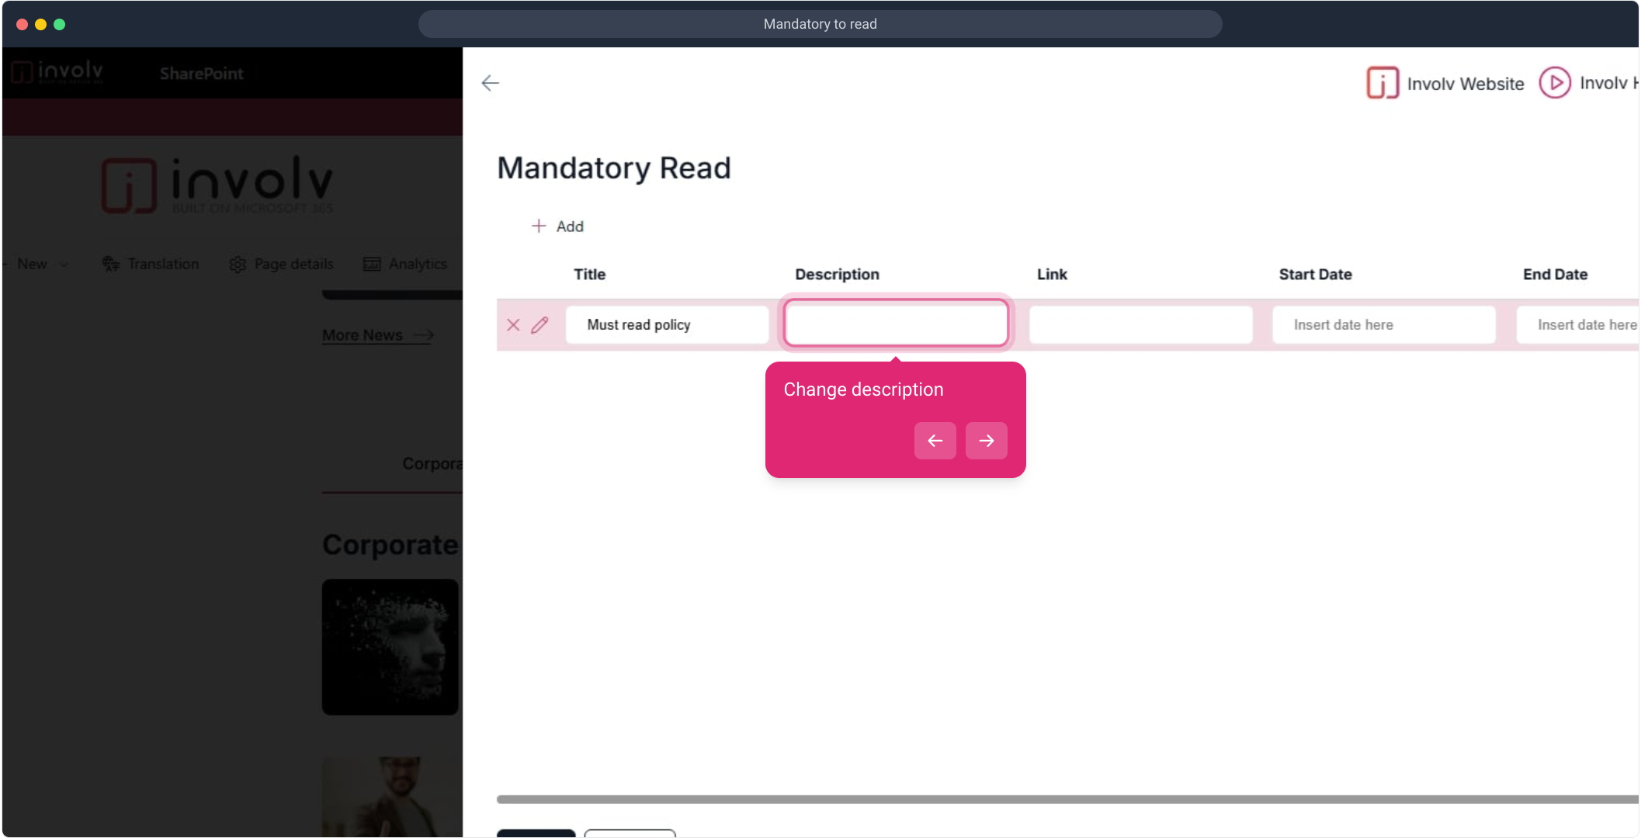Click the Title column header
Viewport: 1641px width, 838px height.
pyautogui.click(x=589, y=275)
